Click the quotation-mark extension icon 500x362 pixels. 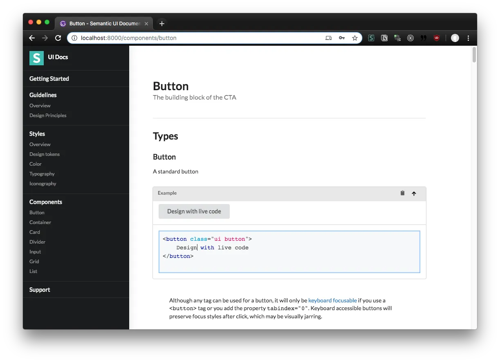[x=423, y=38]
